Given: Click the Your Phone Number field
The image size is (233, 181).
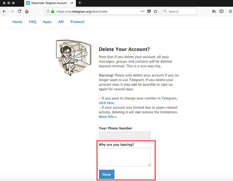Looking at the screenshot, I should [x=125, y=135].
